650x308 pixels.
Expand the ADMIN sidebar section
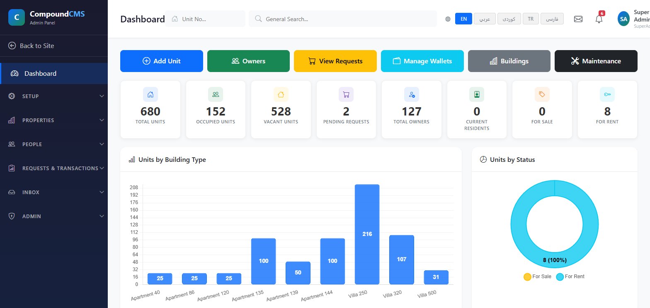(54, 216)
